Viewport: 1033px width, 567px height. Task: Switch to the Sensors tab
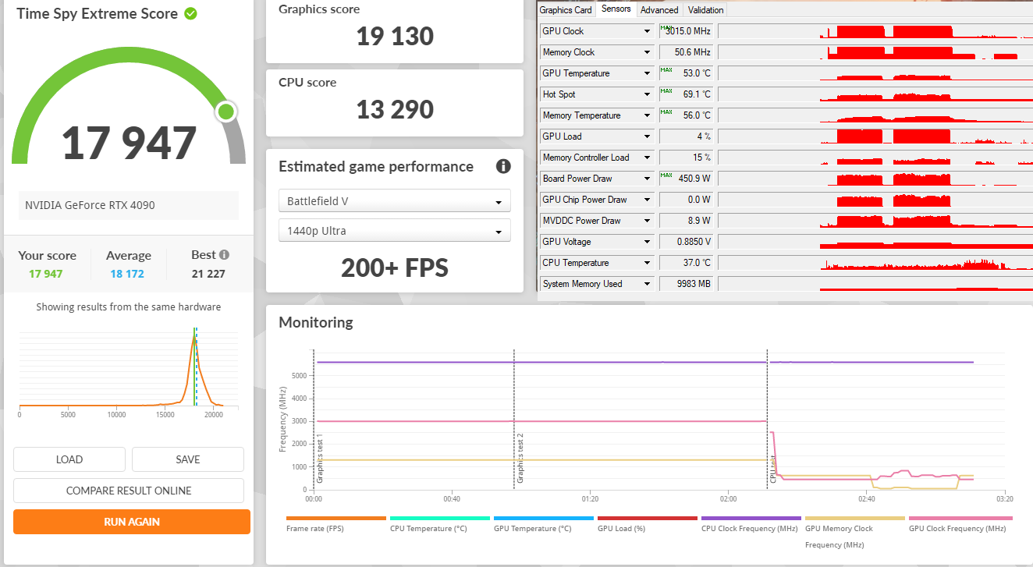pos(616,9)
